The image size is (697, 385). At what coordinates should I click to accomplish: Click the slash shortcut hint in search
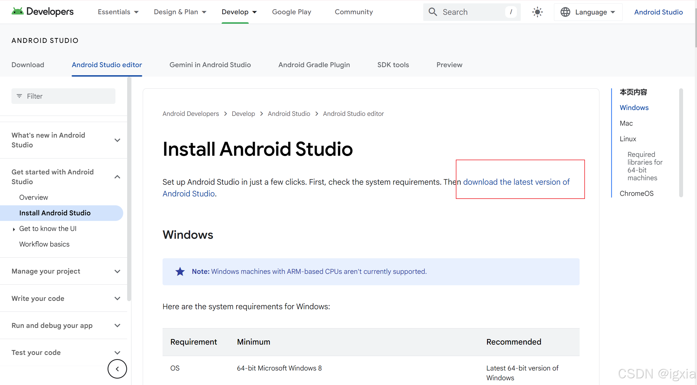tap(511, 12)
